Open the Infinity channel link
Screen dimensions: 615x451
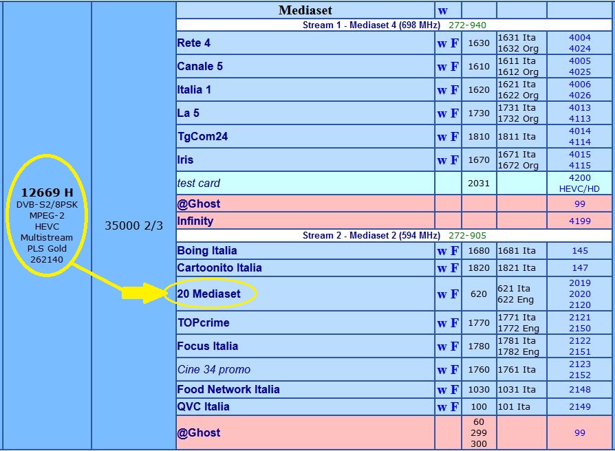point(195,221)
